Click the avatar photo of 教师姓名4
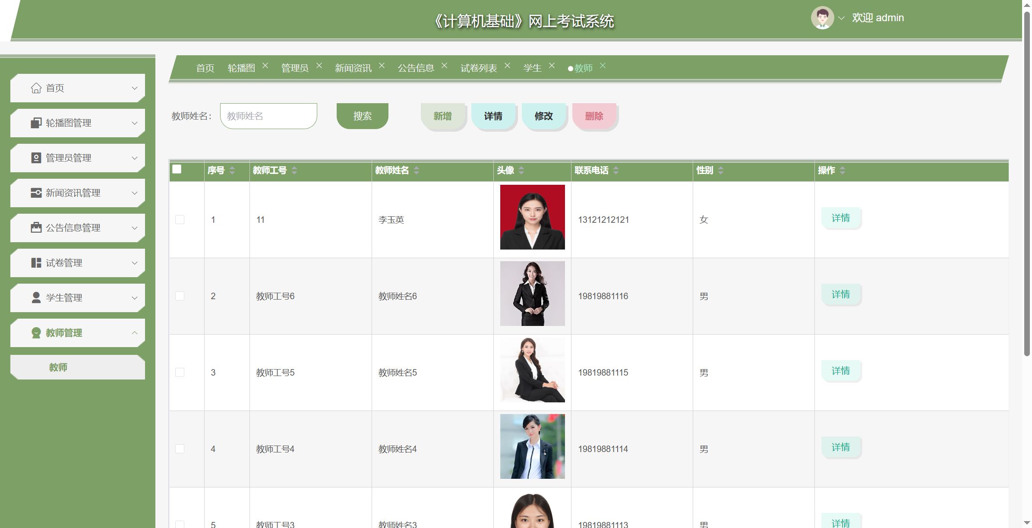The width and height of the screenshot is (1032, 528). pos(532,446)
